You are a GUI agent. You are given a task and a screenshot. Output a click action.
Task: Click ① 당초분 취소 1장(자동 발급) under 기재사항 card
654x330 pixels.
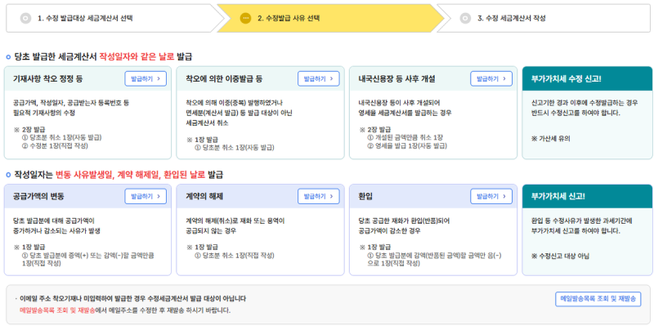(62, 137)
